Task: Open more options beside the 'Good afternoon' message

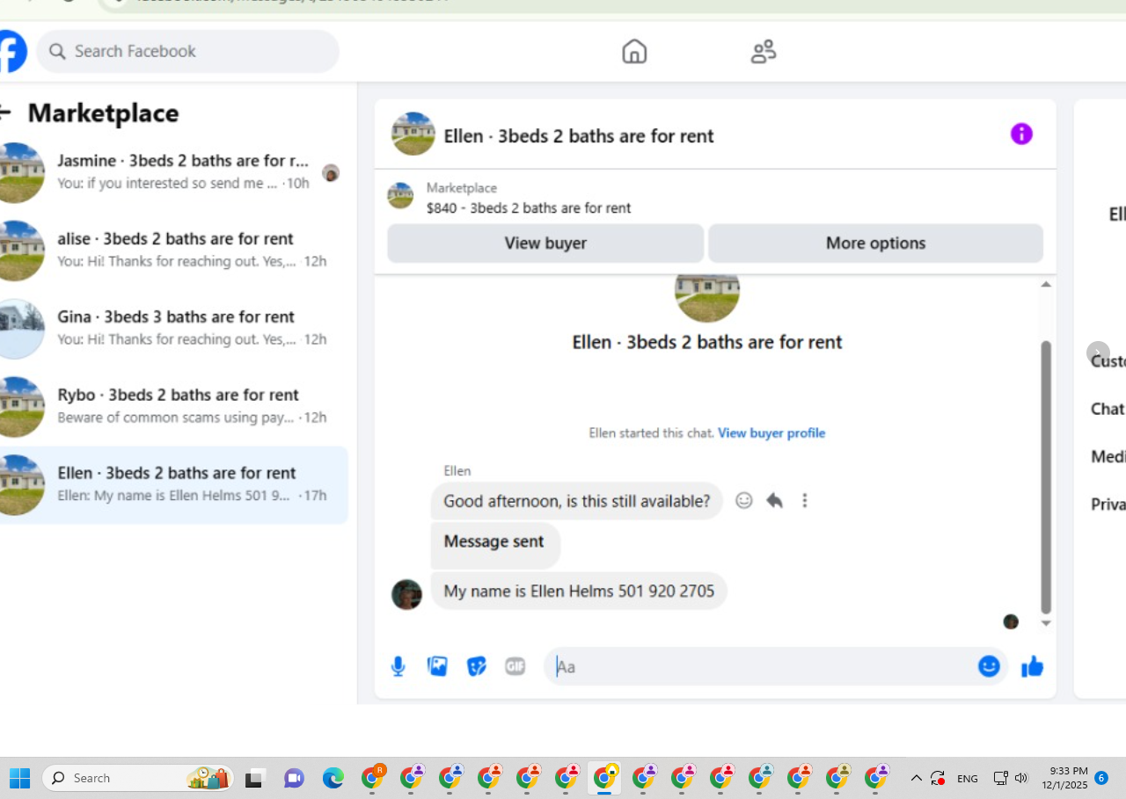Action: [804, 501]
